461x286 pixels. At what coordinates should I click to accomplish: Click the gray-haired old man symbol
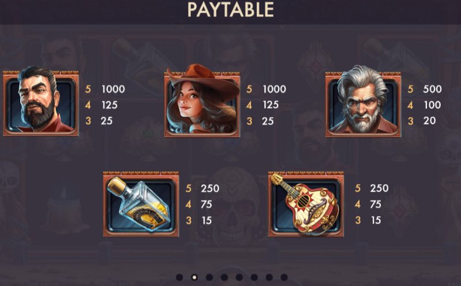(363, 102)
